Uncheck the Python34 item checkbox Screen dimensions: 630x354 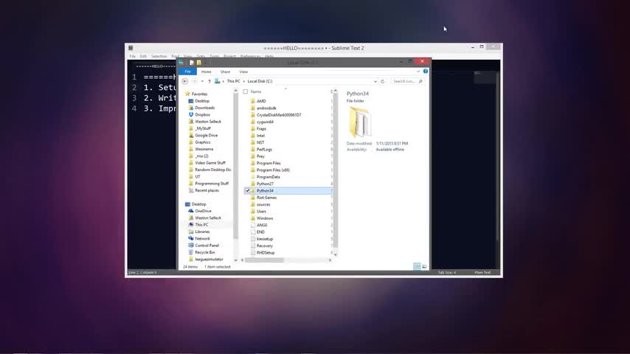click(x=247, y=191)
